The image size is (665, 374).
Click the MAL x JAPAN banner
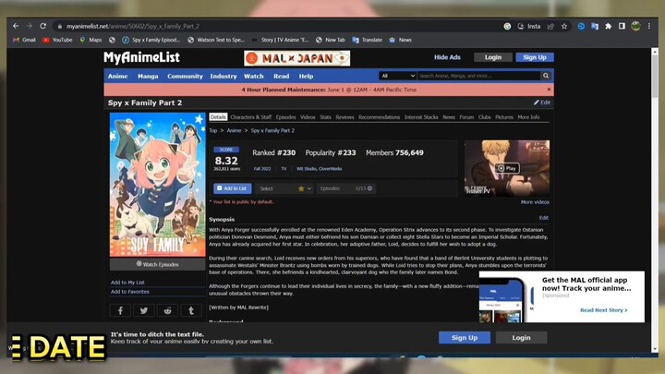pos(296,58)
